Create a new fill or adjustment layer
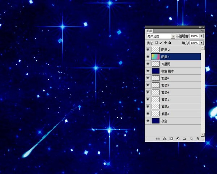217x174 pixels. point(178,138)
